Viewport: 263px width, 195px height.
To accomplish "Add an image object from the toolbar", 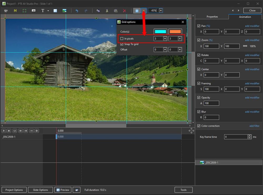I will click(64, 11).
